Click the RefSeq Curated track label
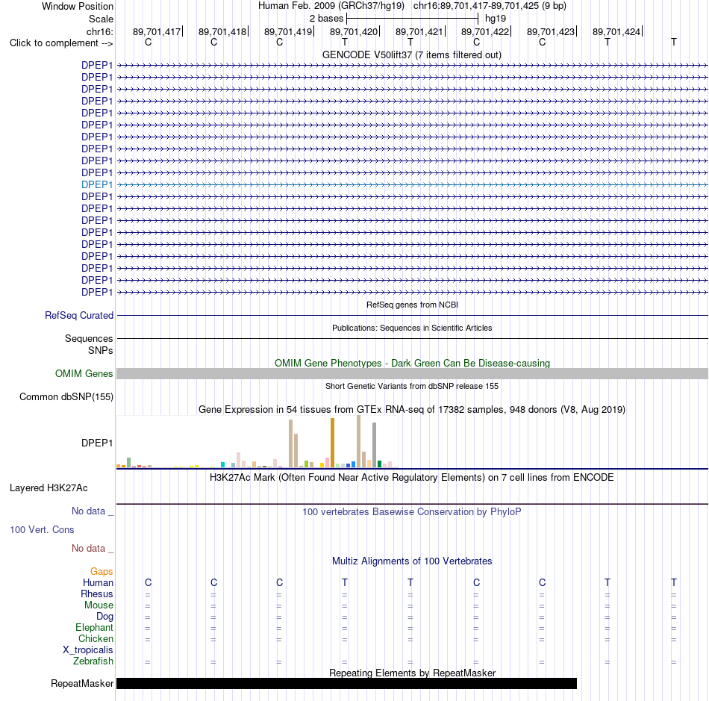This screenshot has height=701, width=709. pos(79,315)
